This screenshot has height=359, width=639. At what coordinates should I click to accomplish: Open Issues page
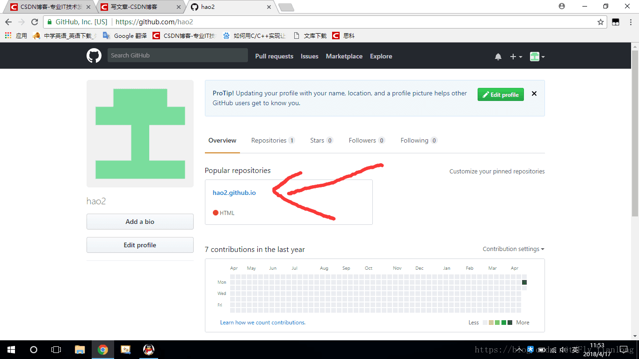point(309,56)
